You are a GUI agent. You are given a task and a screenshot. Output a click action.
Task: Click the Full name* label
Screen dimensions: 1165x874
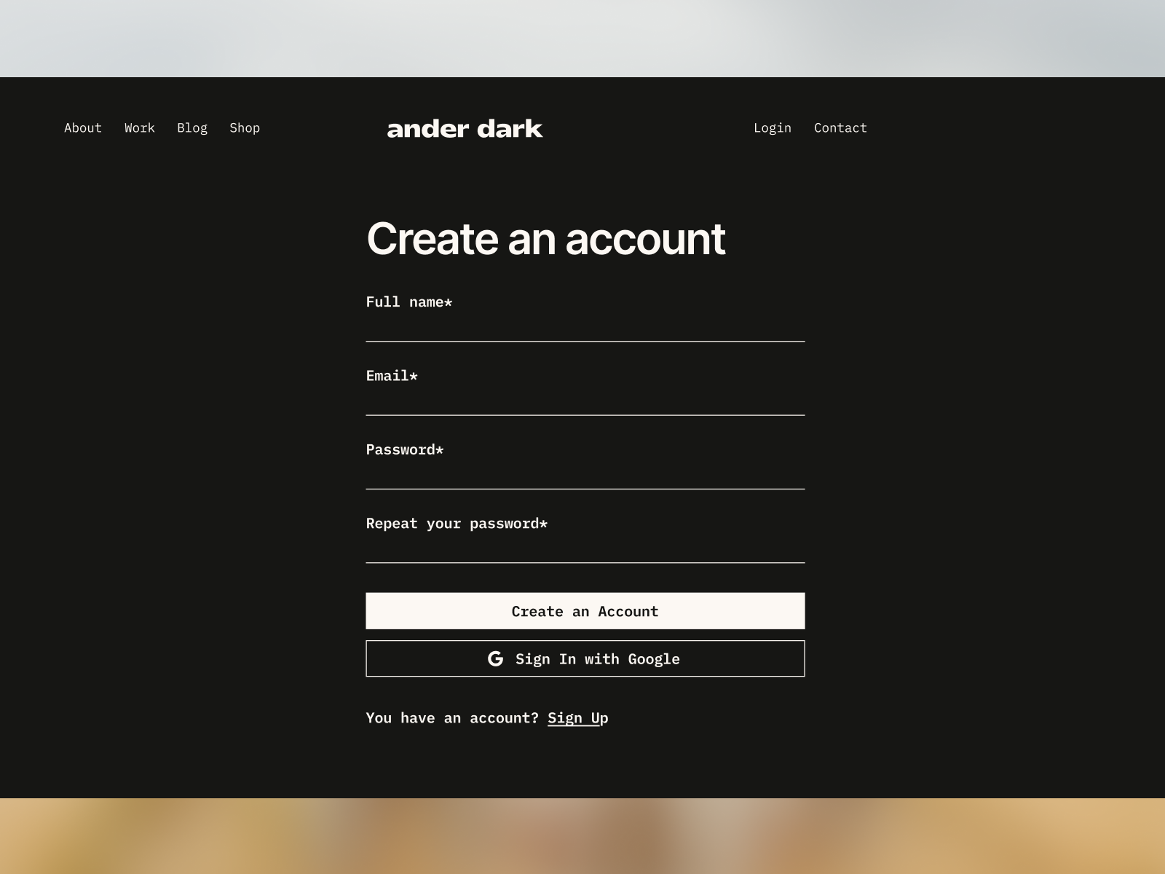[x=409, y=302]
